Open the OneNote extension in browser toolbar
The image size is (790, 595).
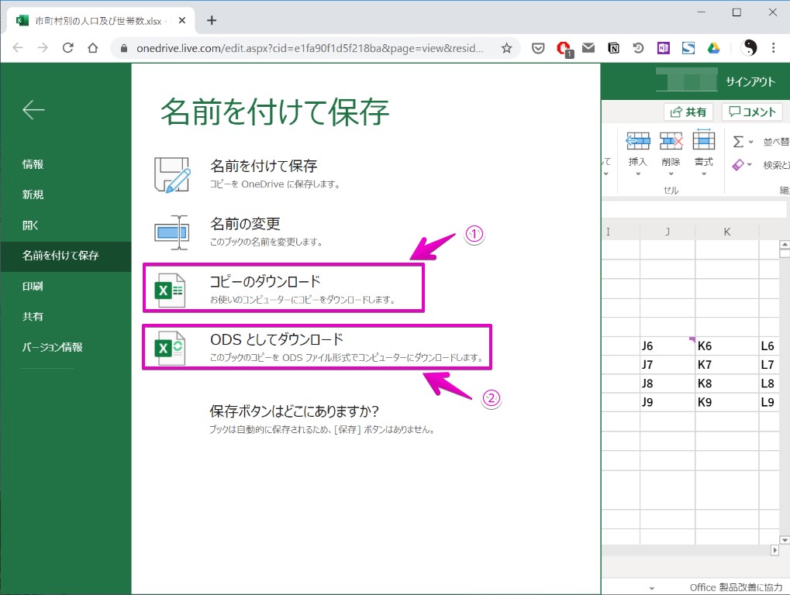click(x=663, y=48)
